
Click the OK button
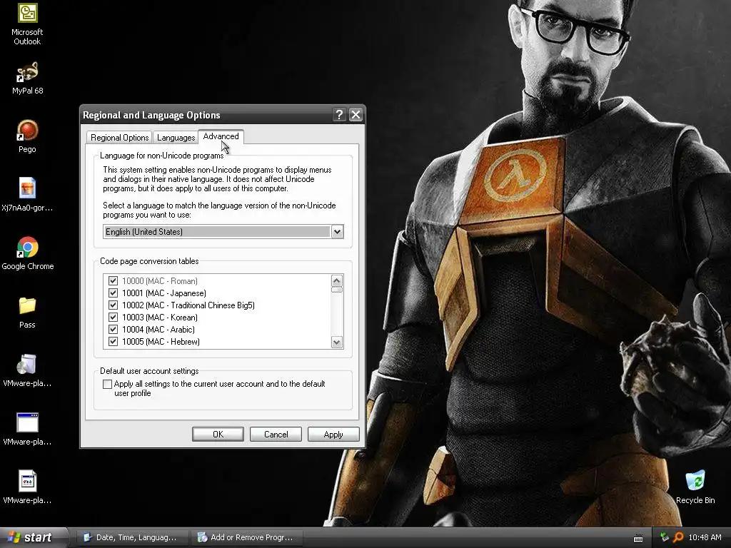[x=218, y=435]
